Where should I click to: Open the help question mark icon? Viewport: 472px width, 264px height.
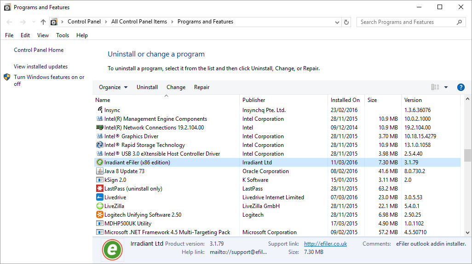pyautogui.click(x=460, y=87)
